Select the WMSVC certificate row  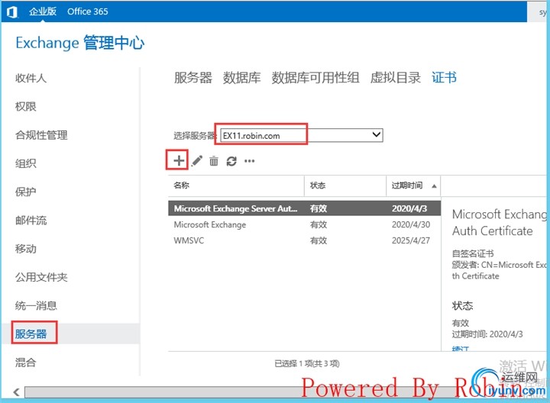[304, 240]
